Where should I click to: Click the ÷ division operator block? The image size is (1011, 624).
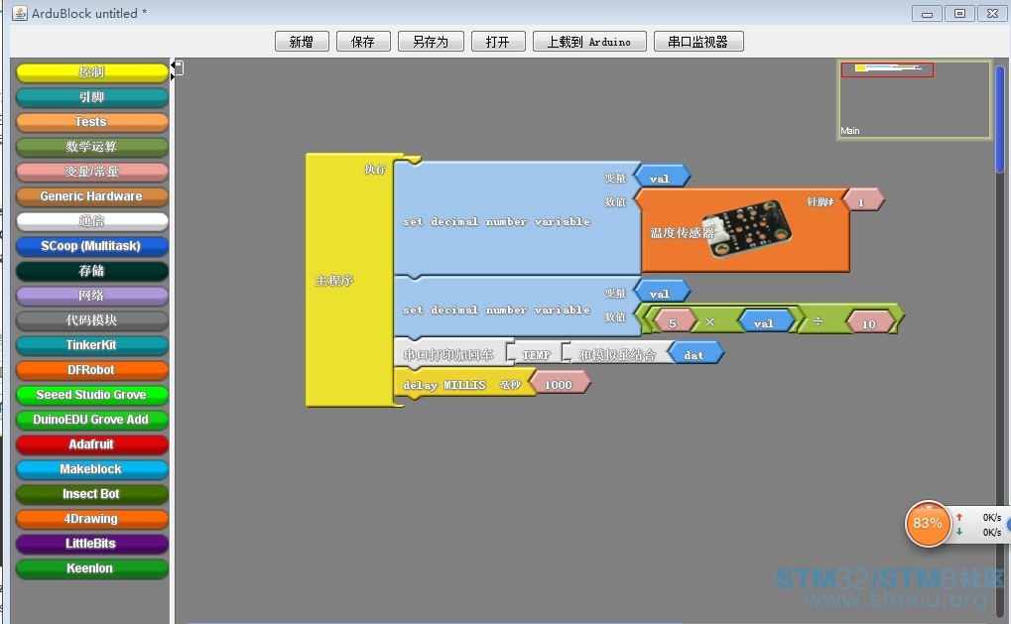(818, 320)
